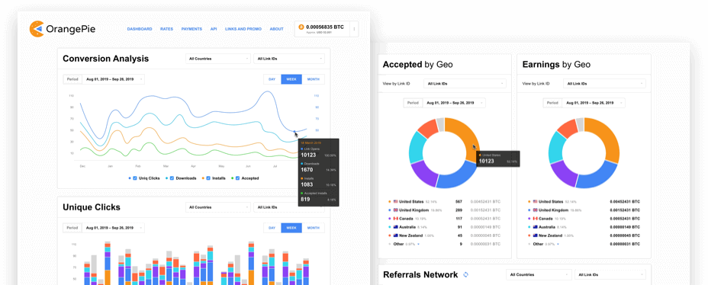Click the Bitcoin coin icon in header

[x=301, y=27]
